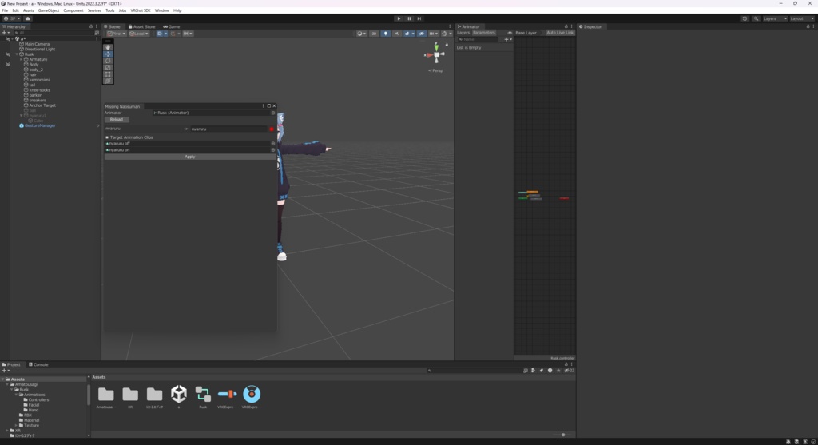The height and width of the screenshot is (445, 818).
Task: Click the Play button
Action: (x=399, y=18)
